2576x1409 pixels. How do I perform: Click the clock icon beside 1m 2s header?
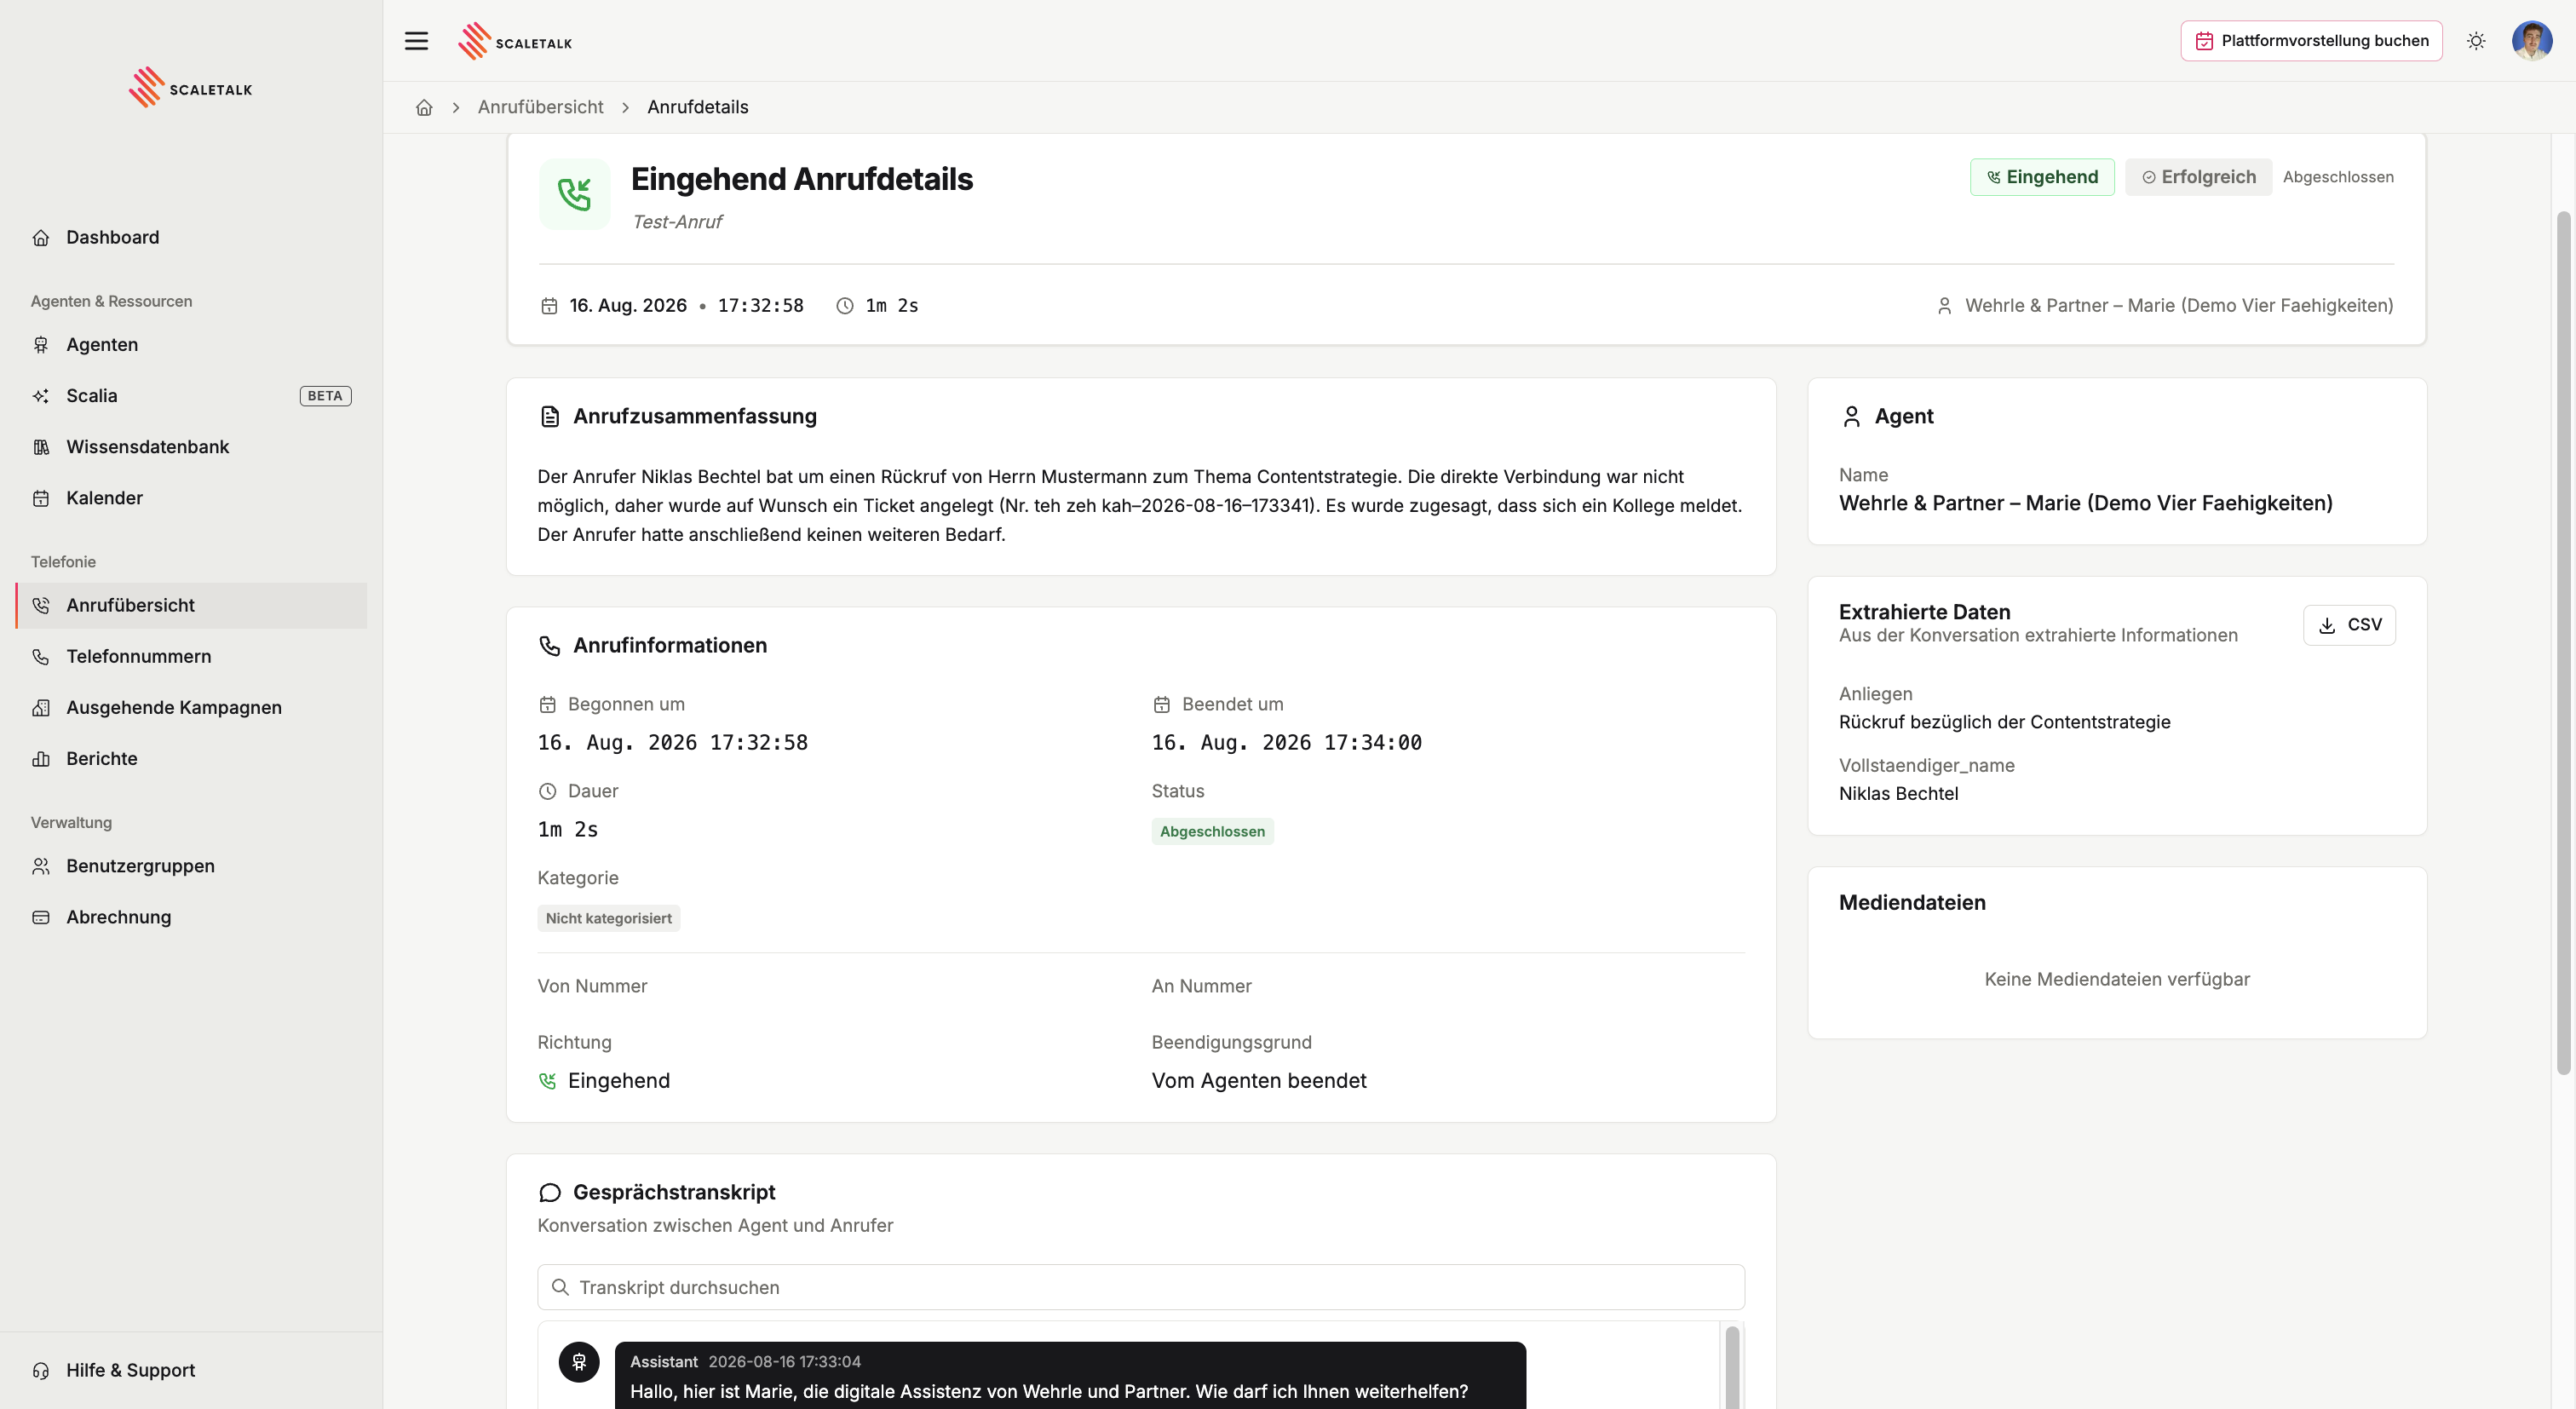pos(845,306)
